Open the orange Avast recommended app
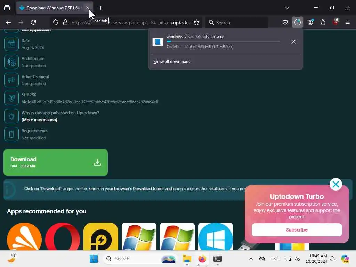This screenshot has width=356, height=267. (x=24, y=236)
